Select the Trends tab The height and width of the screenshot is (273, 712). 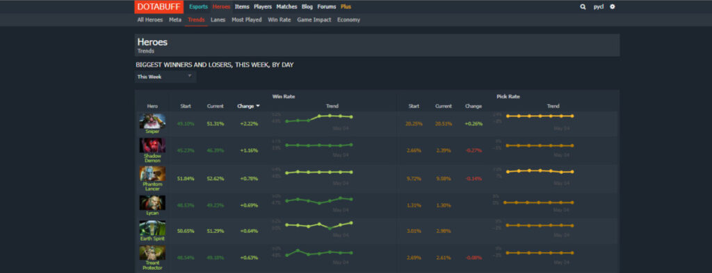tap(196, 20)
